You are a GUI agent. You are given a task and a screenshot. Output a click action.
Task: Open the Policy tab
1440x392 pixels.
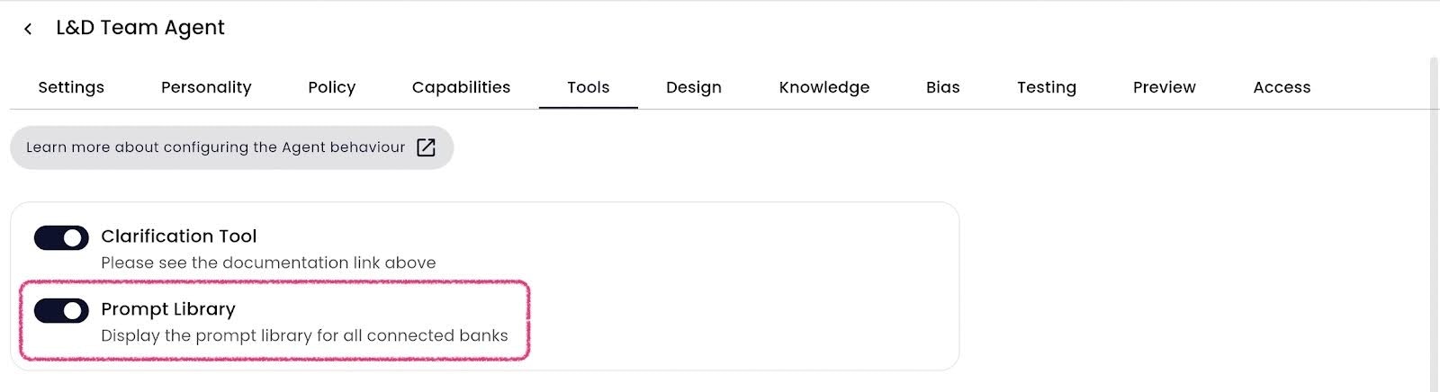pyautogui.click(x=332, y=87)
